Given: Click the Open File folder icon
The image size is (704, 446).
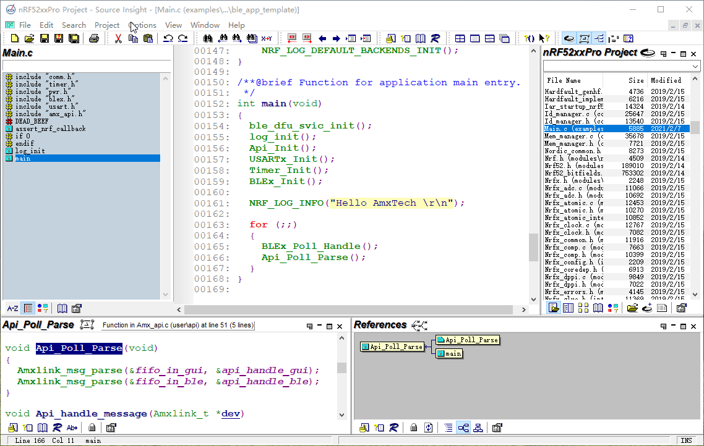Looking at the screenshot, I should click(x=29, y=38).
